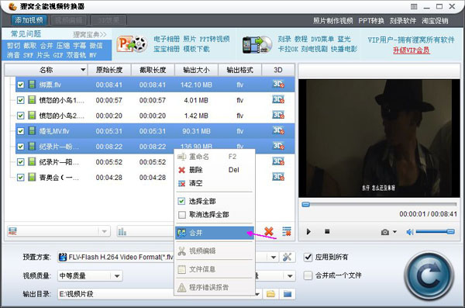
Task: Play the preview video
Action: pos(308,231)
